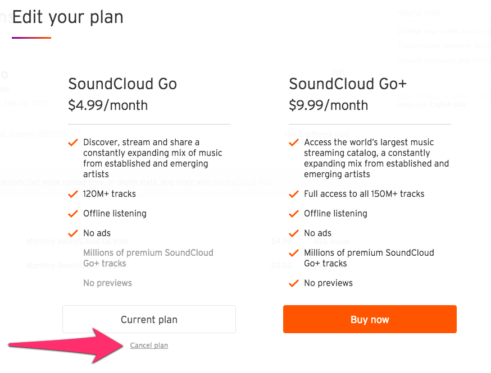Click the "Current plan" button
Screen dimensions: 491x373
[148, 319]
